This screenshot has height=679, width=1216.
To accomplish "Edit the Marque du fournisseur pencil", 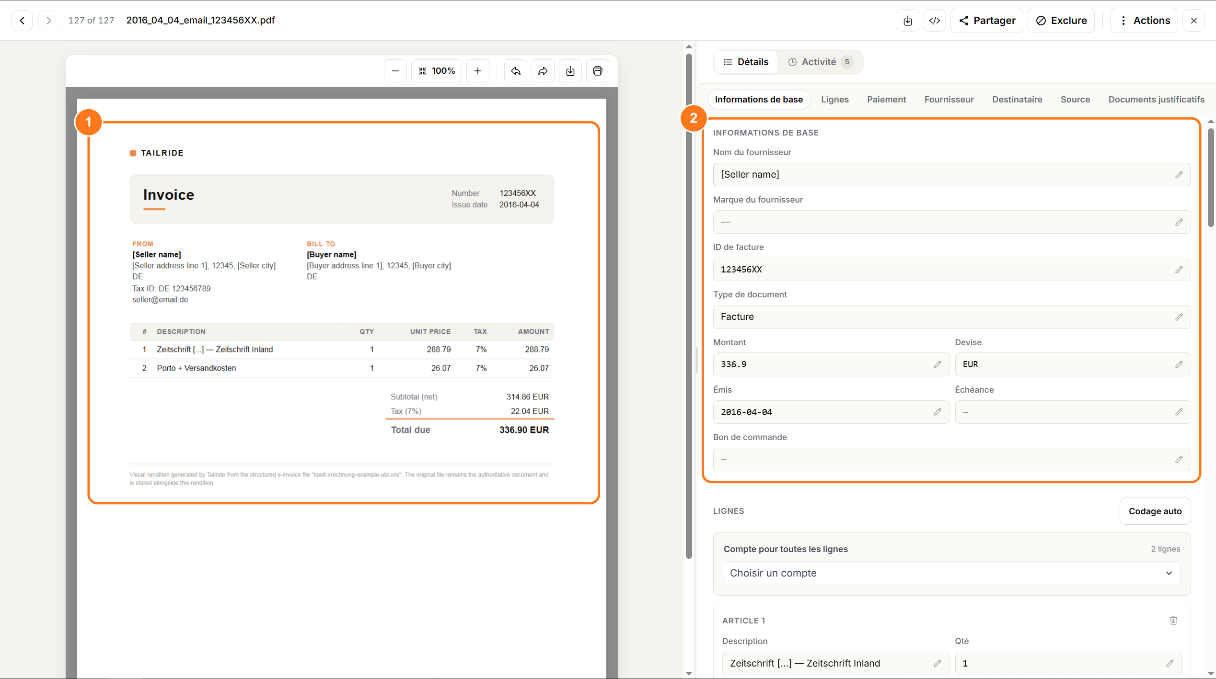I will (1179, 222).
